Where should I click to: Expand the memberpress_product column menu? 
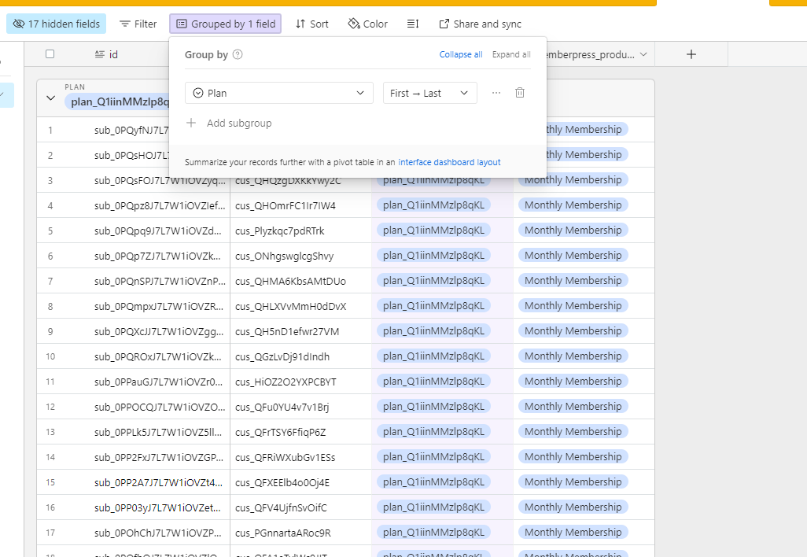point(643,54)
